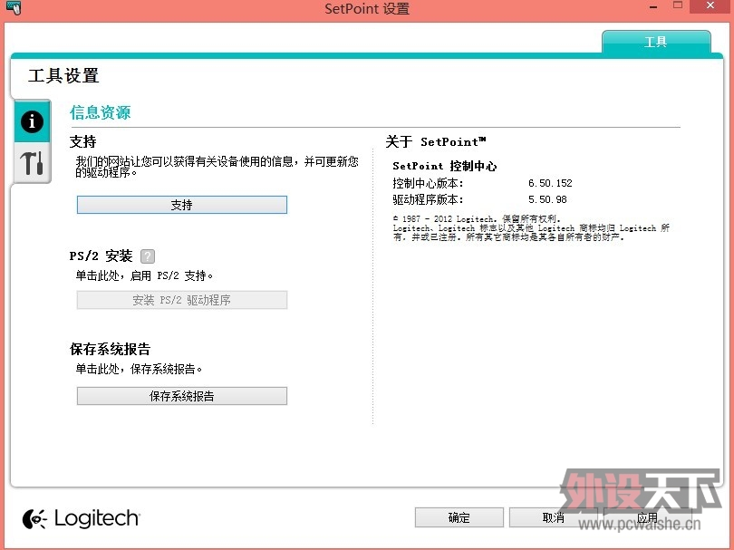Click the PS/2 install help question mark icon
Image resolution: width=734 pixels, height=550 pixels.
coord(148,256)
